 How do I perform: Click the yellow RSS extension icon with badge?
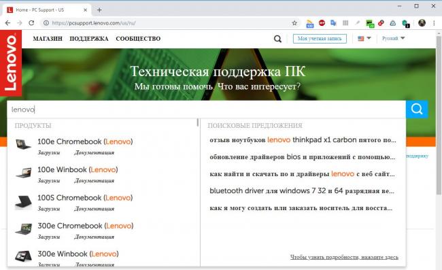[x=310, y=24]
